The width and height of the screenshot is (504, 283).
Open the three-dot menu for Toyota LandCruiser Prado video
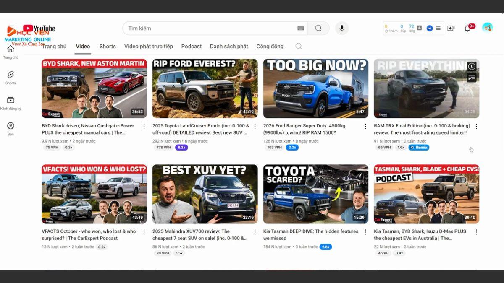click(255, 126)
